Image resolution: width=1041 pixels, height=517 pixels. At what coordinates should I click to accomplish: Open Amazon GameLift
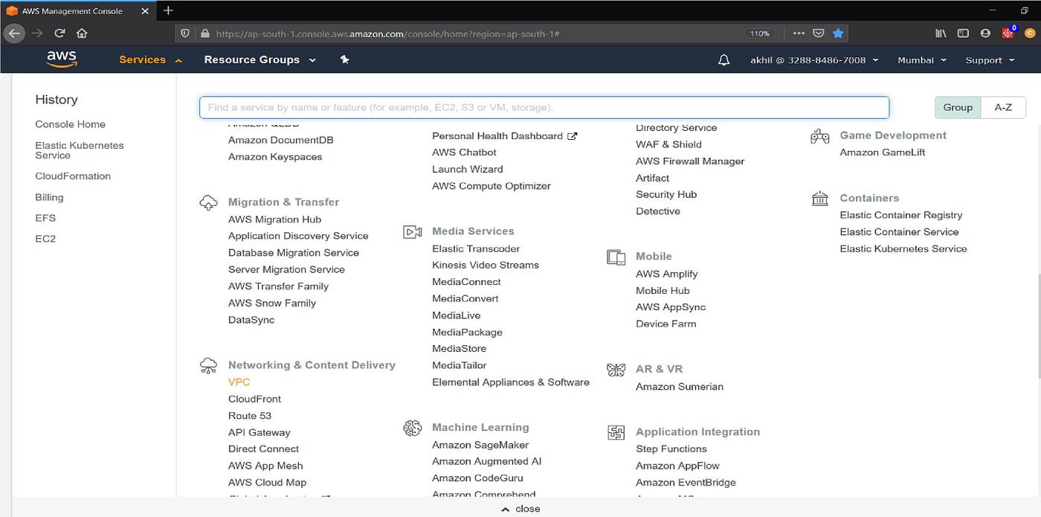883,152
